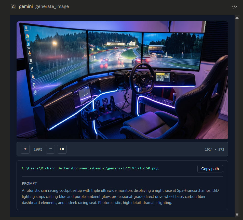Select the gemini provider label

(x=26, y=6)
